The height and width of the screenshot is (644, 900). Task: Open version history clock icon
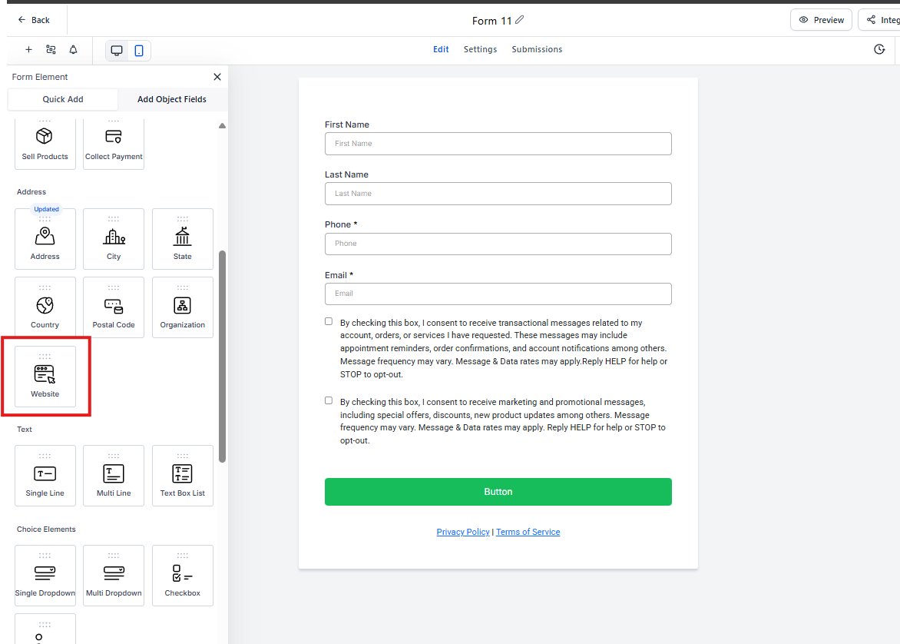[879, 49]
